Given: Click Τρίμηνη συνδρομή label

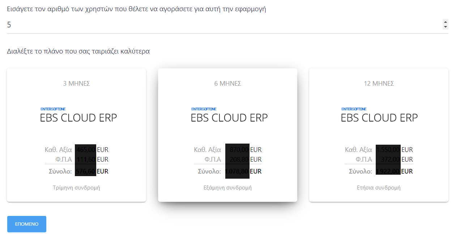Looking at the screenshot, I should [x=76, y=188].
